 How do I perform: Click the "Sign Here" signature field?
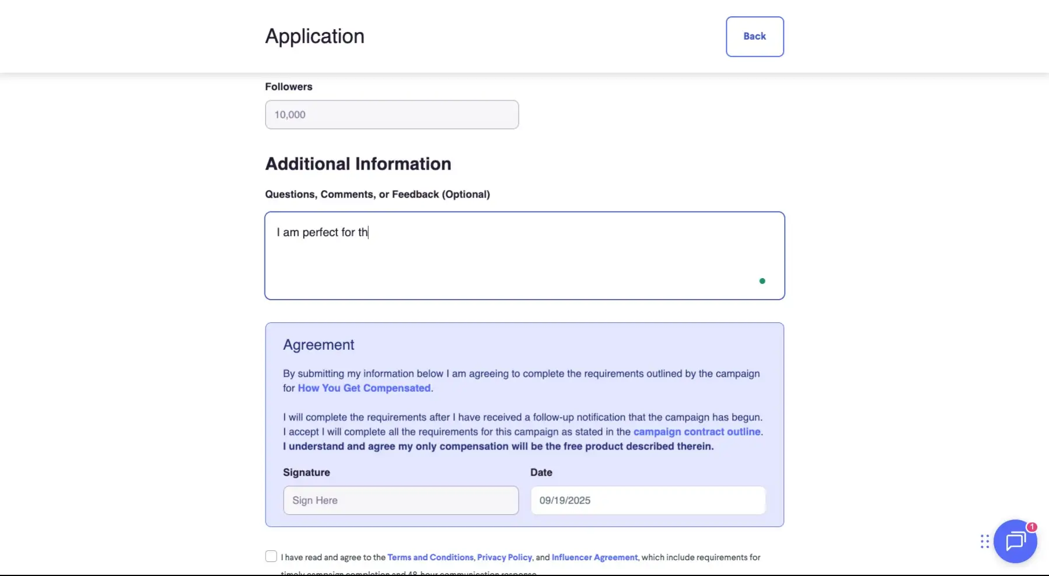click(400, 500)
